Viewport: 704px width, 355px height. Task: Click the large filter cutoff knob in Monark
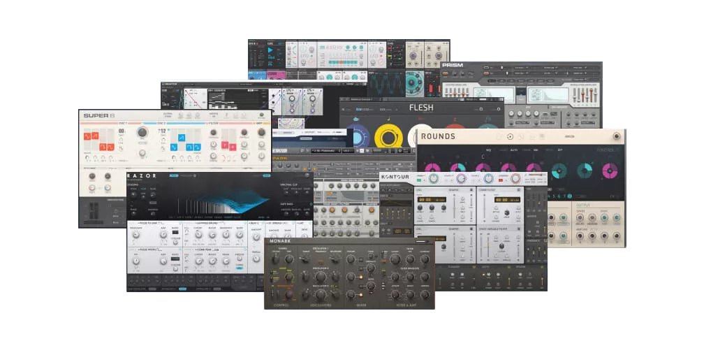pos(395,259)
